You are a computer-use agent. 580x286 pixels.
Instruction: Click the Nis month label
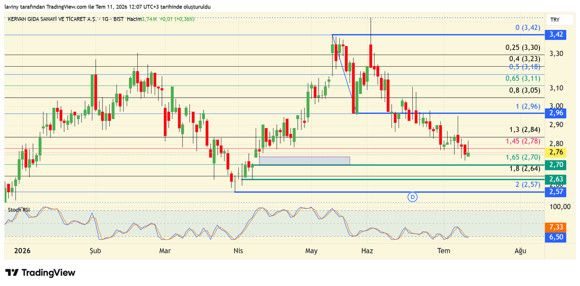(x=237, y=250)
